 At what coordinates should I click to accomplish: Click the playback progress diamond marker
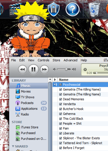(x=97, y=73)
